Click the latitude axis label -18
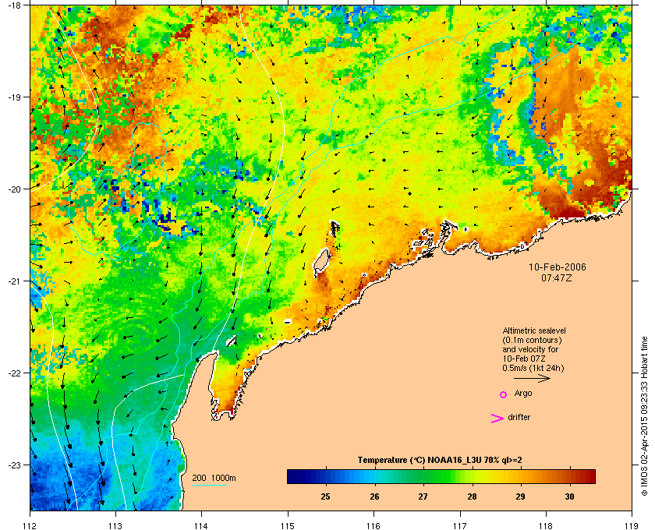The height and width of the screenshot is (530, 655). [14, 5]
